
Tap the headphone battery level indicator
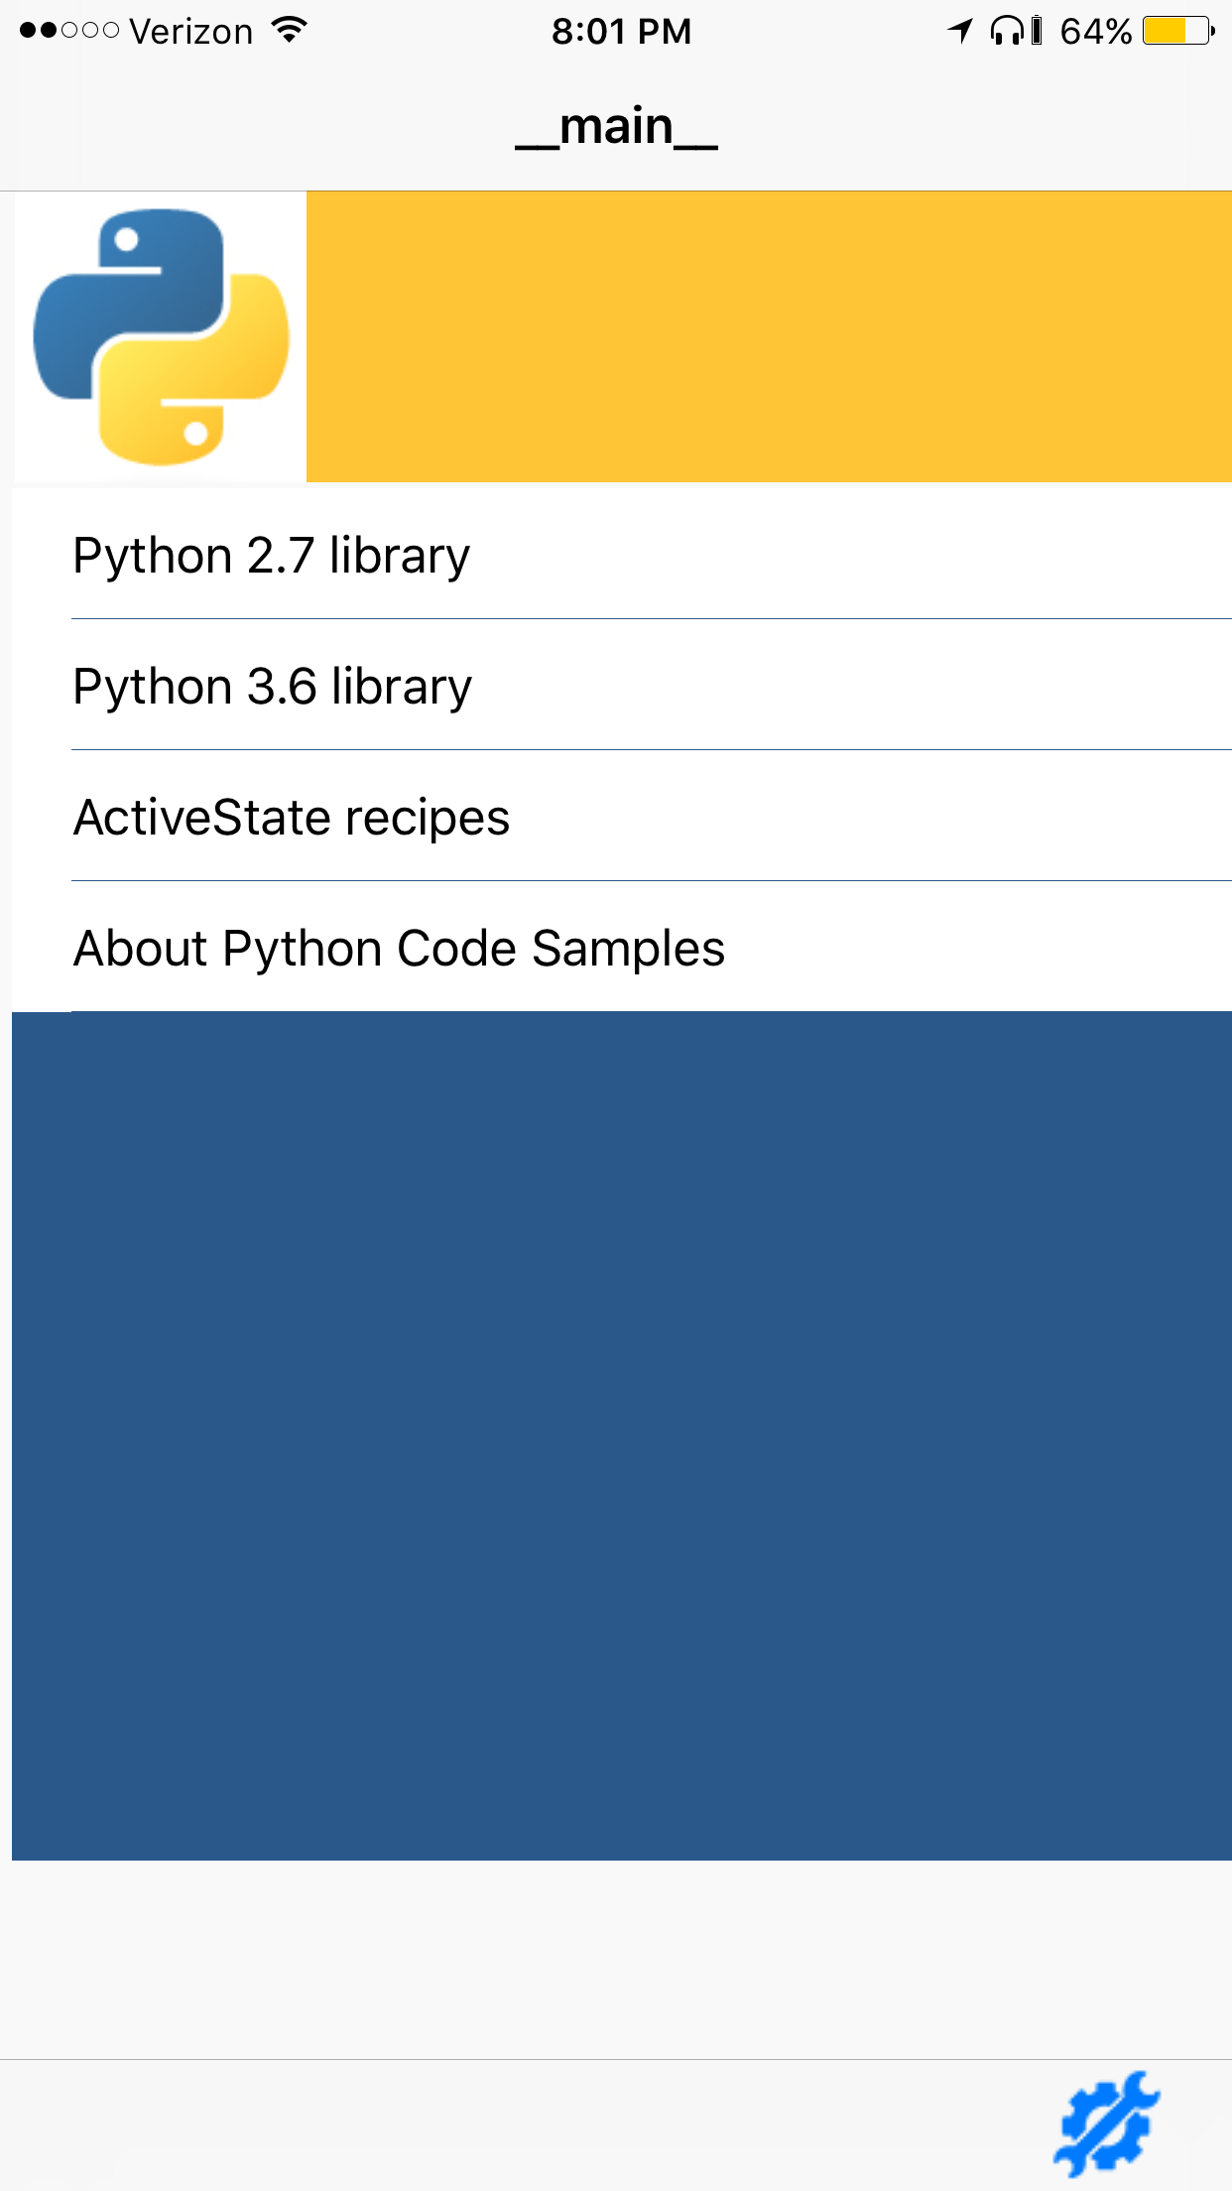pyautogui.click(x=1037, y=31)
